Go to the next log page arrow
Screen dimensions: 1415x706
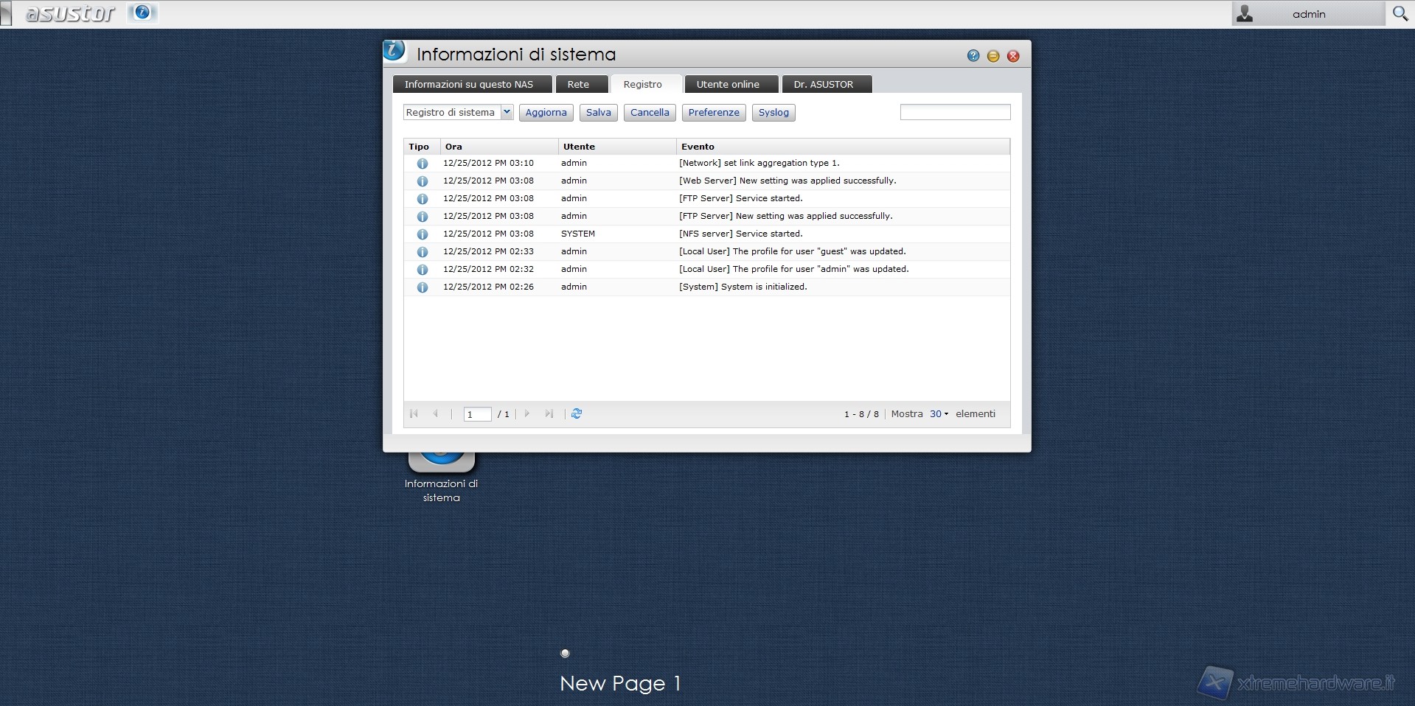[527, 414]
